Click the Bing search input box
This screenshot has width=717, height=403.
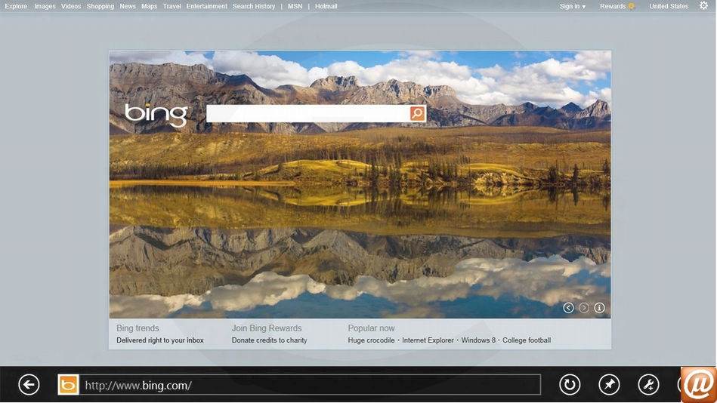[x=308, y=113]
